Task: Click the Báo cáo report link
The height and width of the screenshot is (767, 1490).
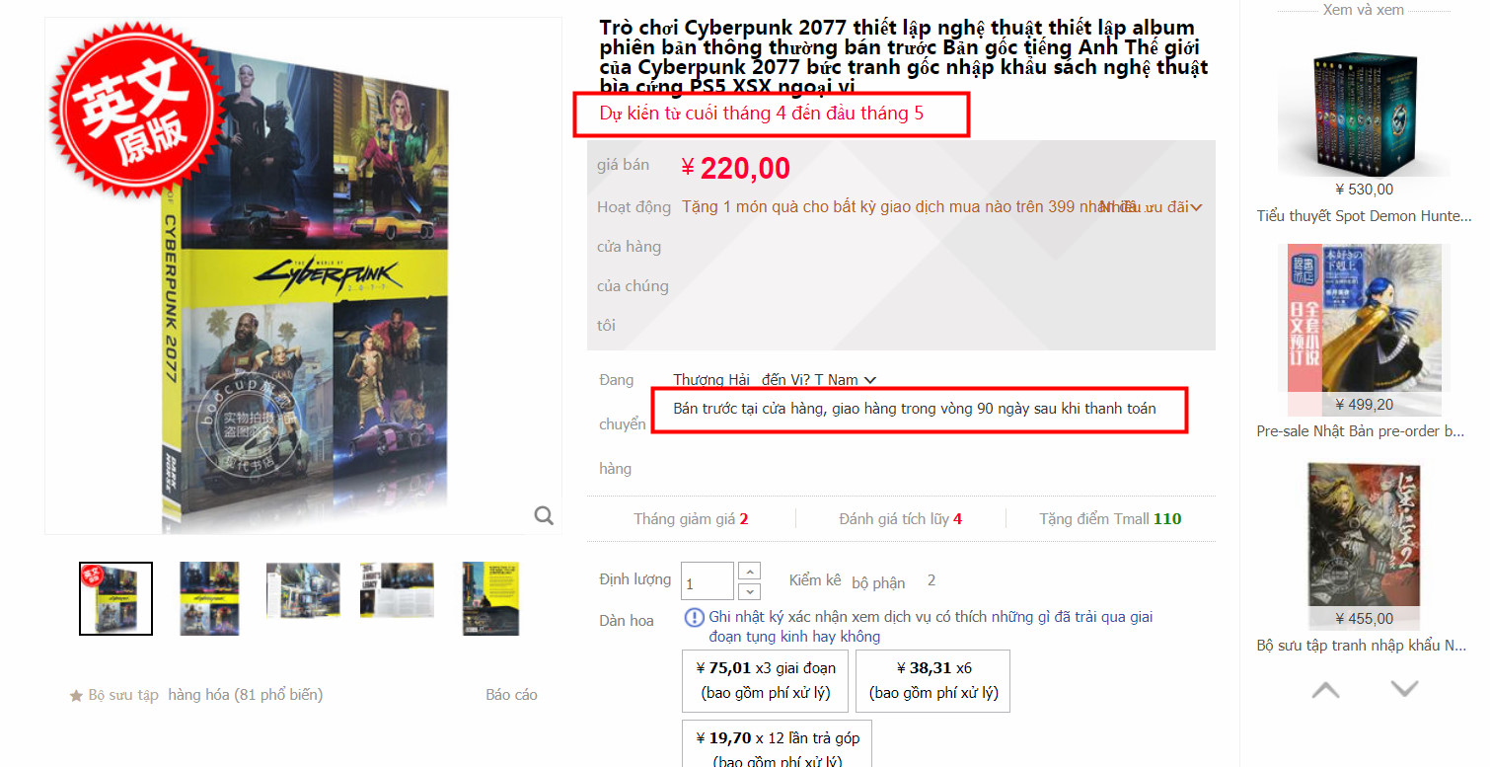Action: [511, 695]
